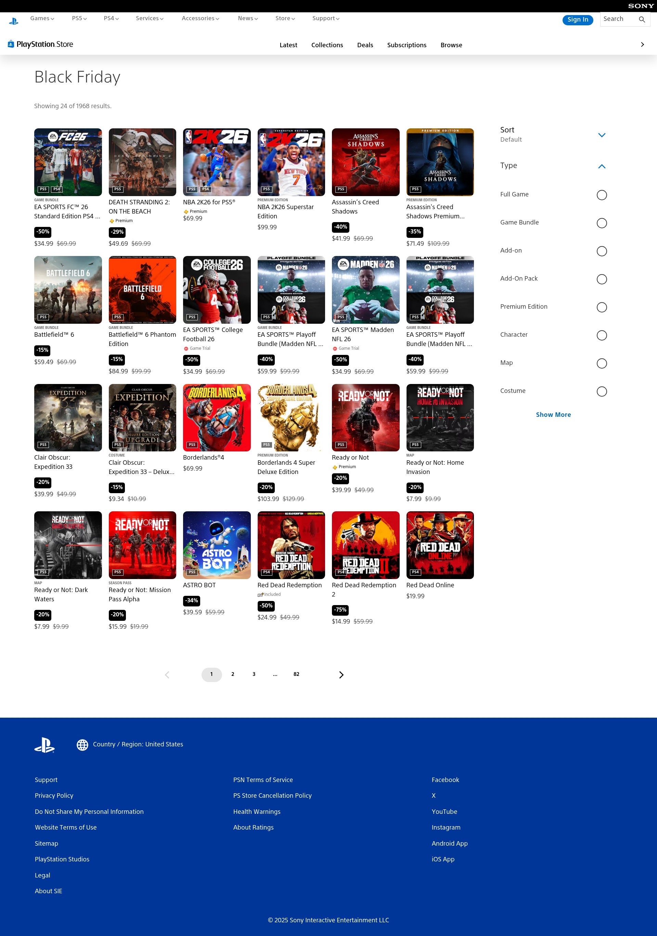Open the Sort dropdown

pyautogui.click(x=553, y=134)
